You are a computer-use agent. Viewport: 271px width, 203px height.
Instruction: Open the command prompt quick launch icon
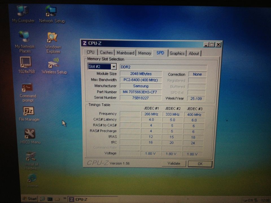click(x=50, y=199)
